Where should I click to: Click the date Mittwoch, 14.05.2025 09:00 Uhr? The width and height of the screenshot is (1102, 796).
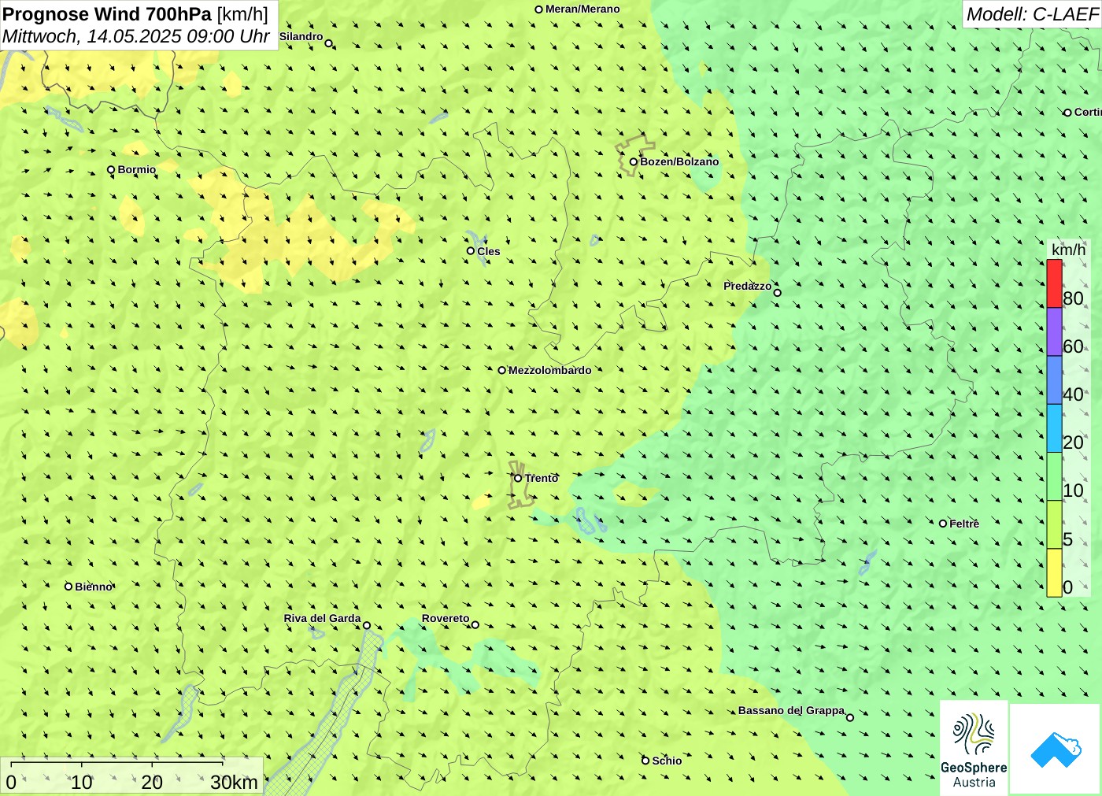click(135, 36)
